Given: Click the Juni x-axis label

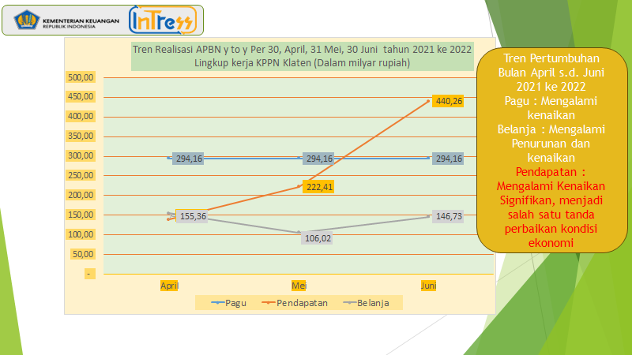Looking at the screenshot, I should pos(428,285).
